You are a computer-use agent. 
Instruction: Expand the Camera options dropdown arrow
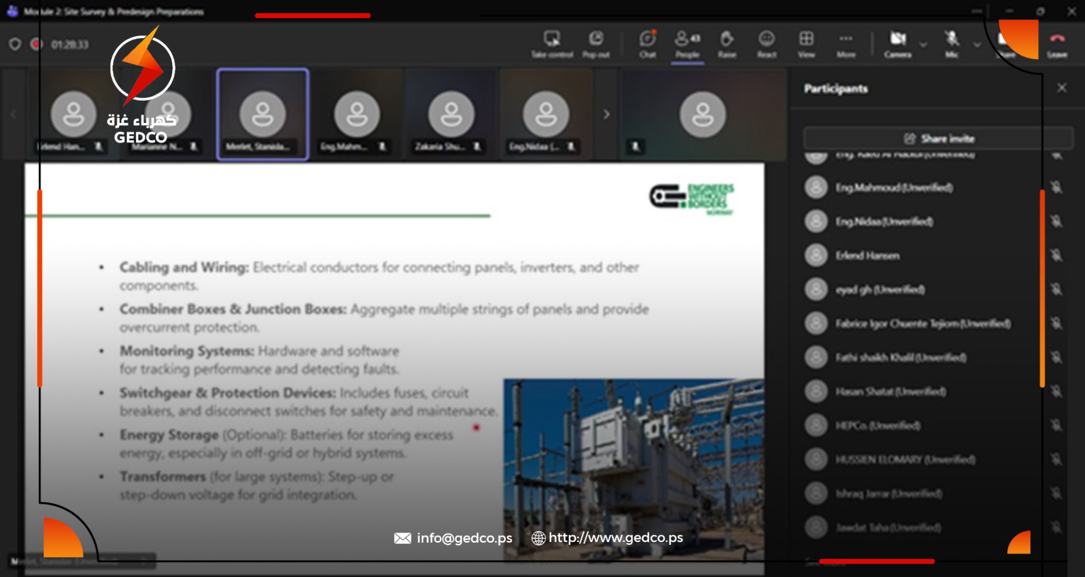tap(923, 44)
